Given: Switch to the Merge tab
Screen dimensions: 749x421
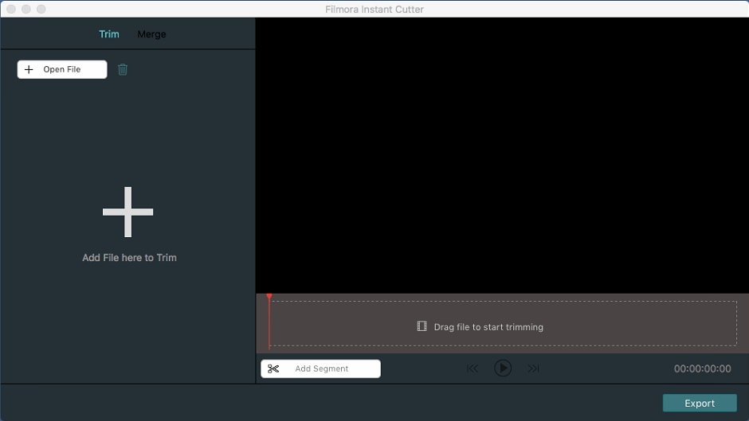Looking at the screenshot, I should pos(151,34).
